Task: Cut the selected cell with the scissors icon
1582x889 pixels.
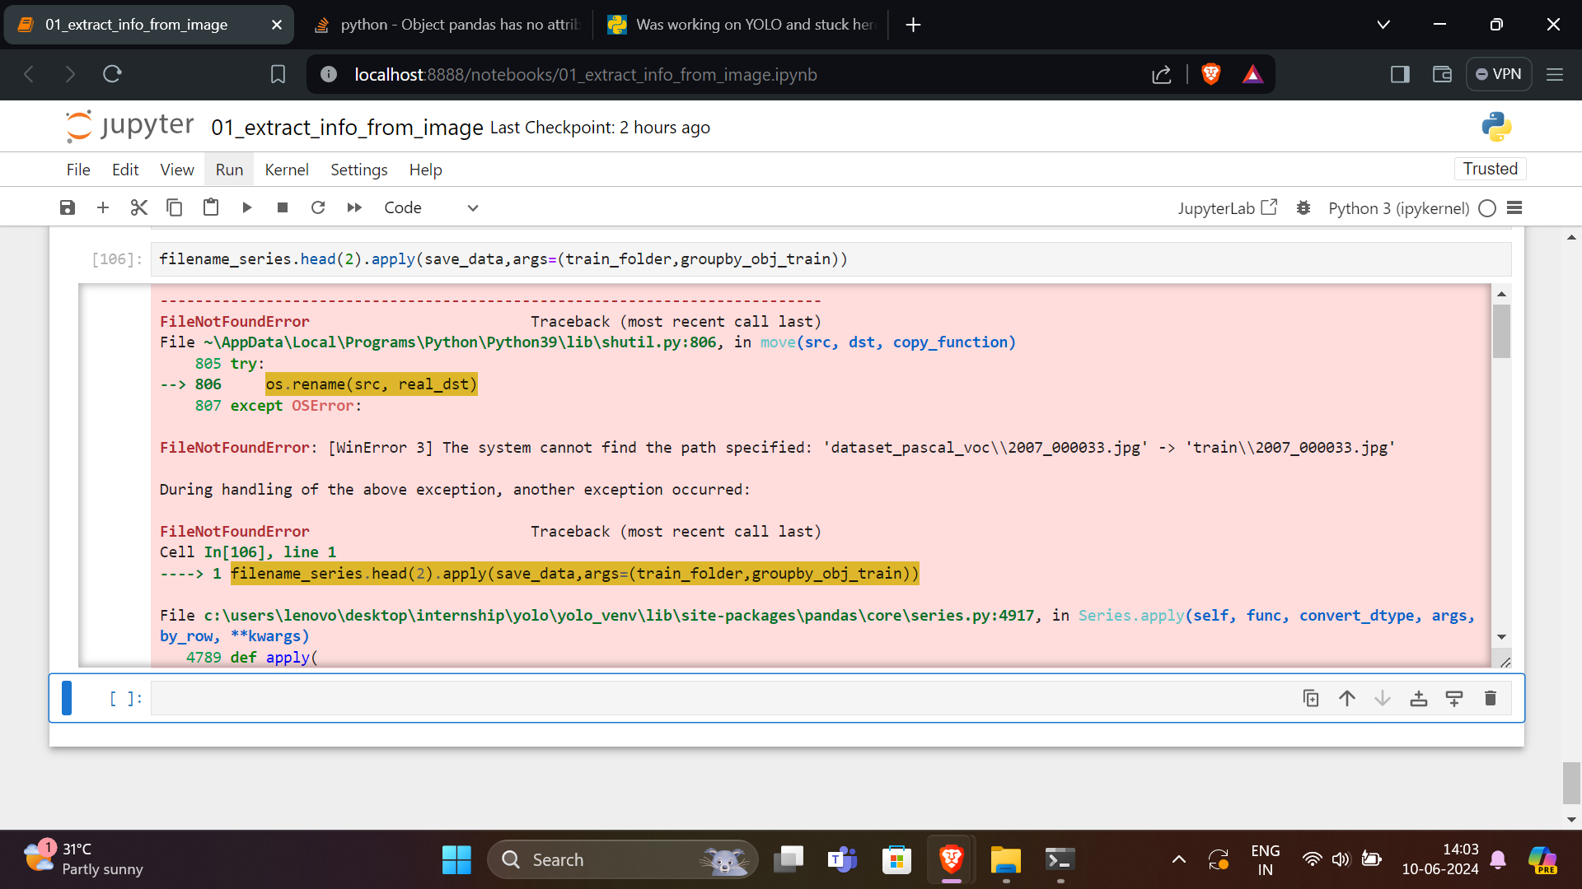Action: pyautogui.click(x=138, y=207)
